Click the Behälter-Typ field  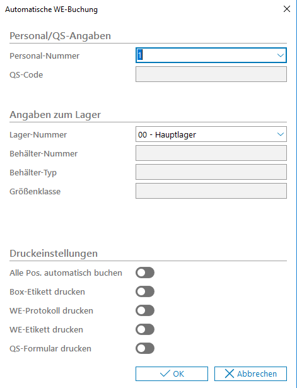[x=211, y=172]
